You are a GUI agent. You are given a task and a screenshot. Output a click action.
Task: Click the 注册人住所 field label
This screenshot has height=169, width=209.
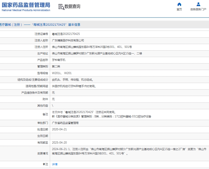click(41, 47)
